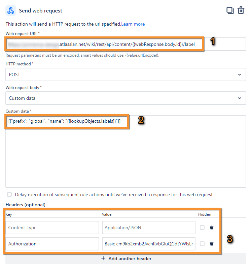Focus the Custom data text area
This screenshot has height=269, width=251.
(125, 155)
